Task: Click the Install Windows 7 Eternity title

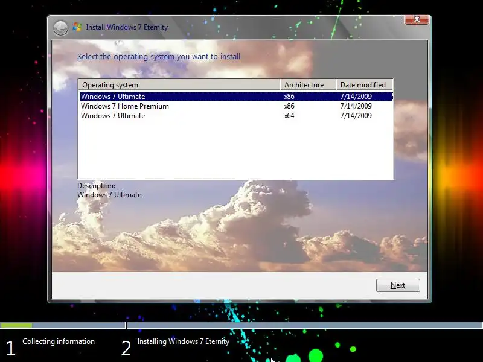Action: (x=127, y=27)
